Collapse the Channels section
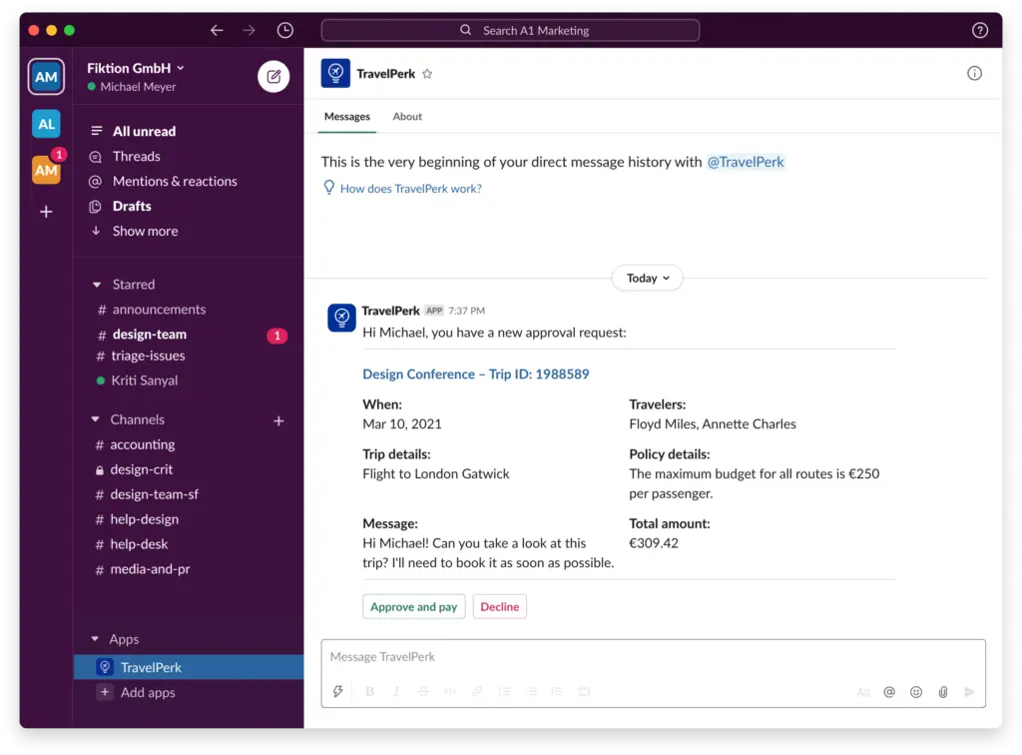The height and width of the screenshot is (755, 1022). coord(96,419)
